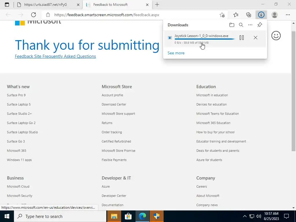This screenshot has height=222, width=296.
Task: Click the page vertical scrollbar
Action: [293, 90]
